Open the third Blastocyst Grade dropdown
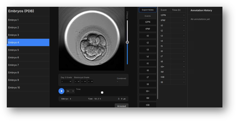The height and width of the screenshot is (121, 236). click(x=90, y=81)
